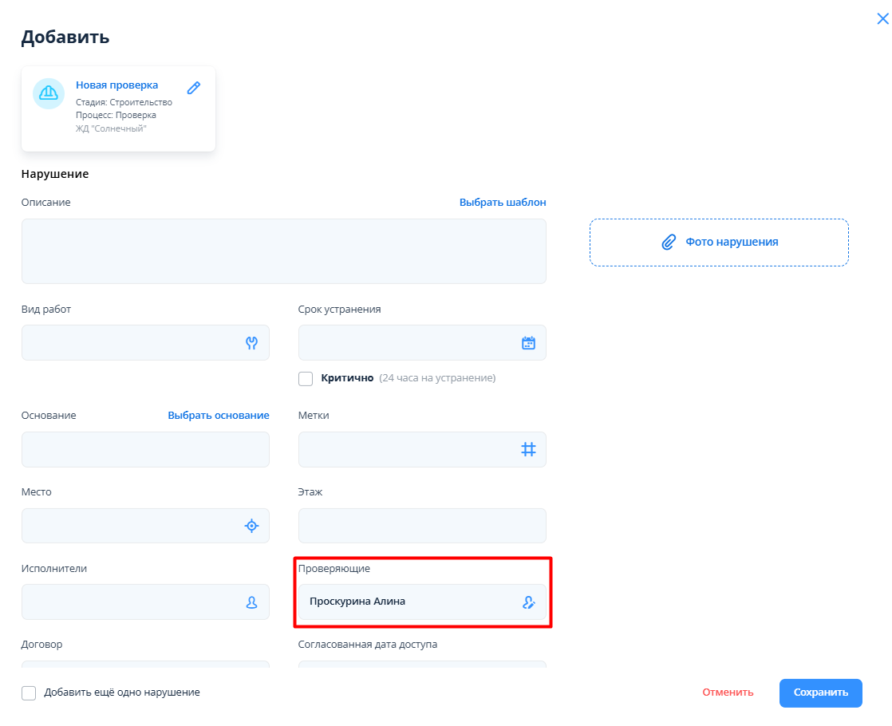
Task: Check Добавить ещё одно нарушение
Action: pyautogui.click(x=29, y=692)
